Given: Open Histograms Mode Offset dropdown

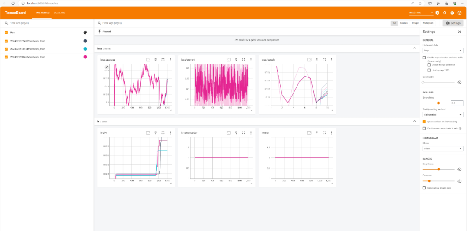Looking at the screenshot, I should (x=443, y=148).
